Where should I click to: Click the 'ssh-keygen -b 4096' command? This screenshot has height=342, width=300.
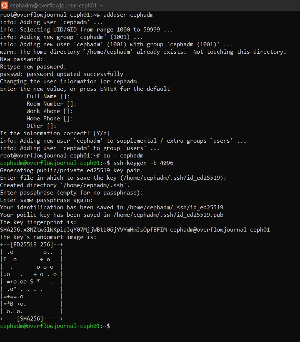(x=143, y=163)
